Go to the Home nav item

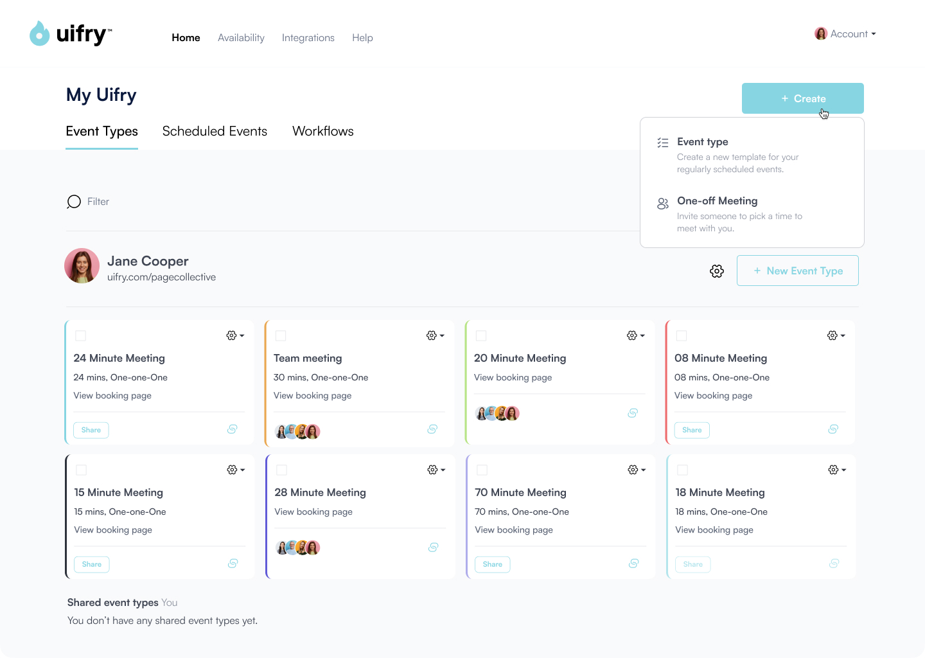186,38
